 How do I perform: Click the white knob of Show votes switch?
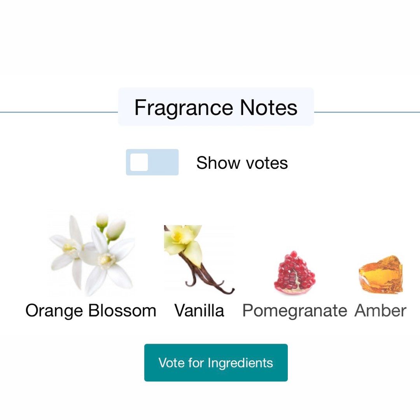139,162
